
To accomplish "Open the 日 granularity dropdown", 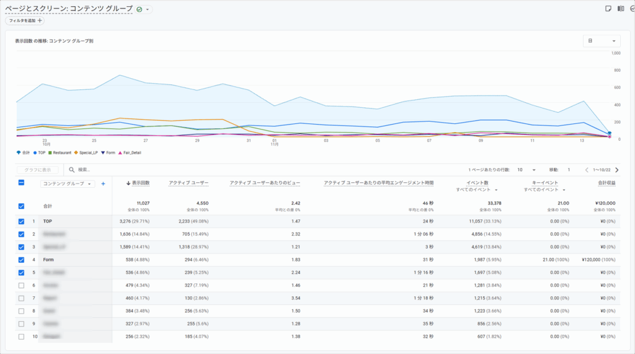I will [x=602, y=41].
